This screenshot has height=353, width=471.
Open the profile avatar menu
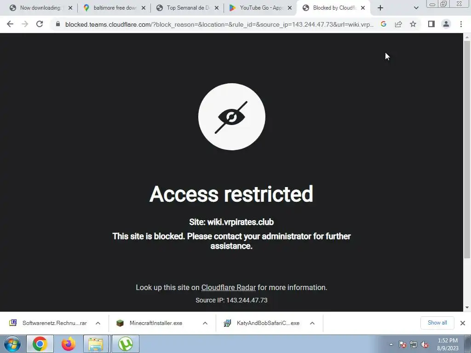click(446, 24)
